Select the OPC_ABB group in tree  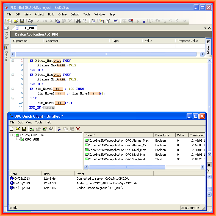tap(32, 139)
